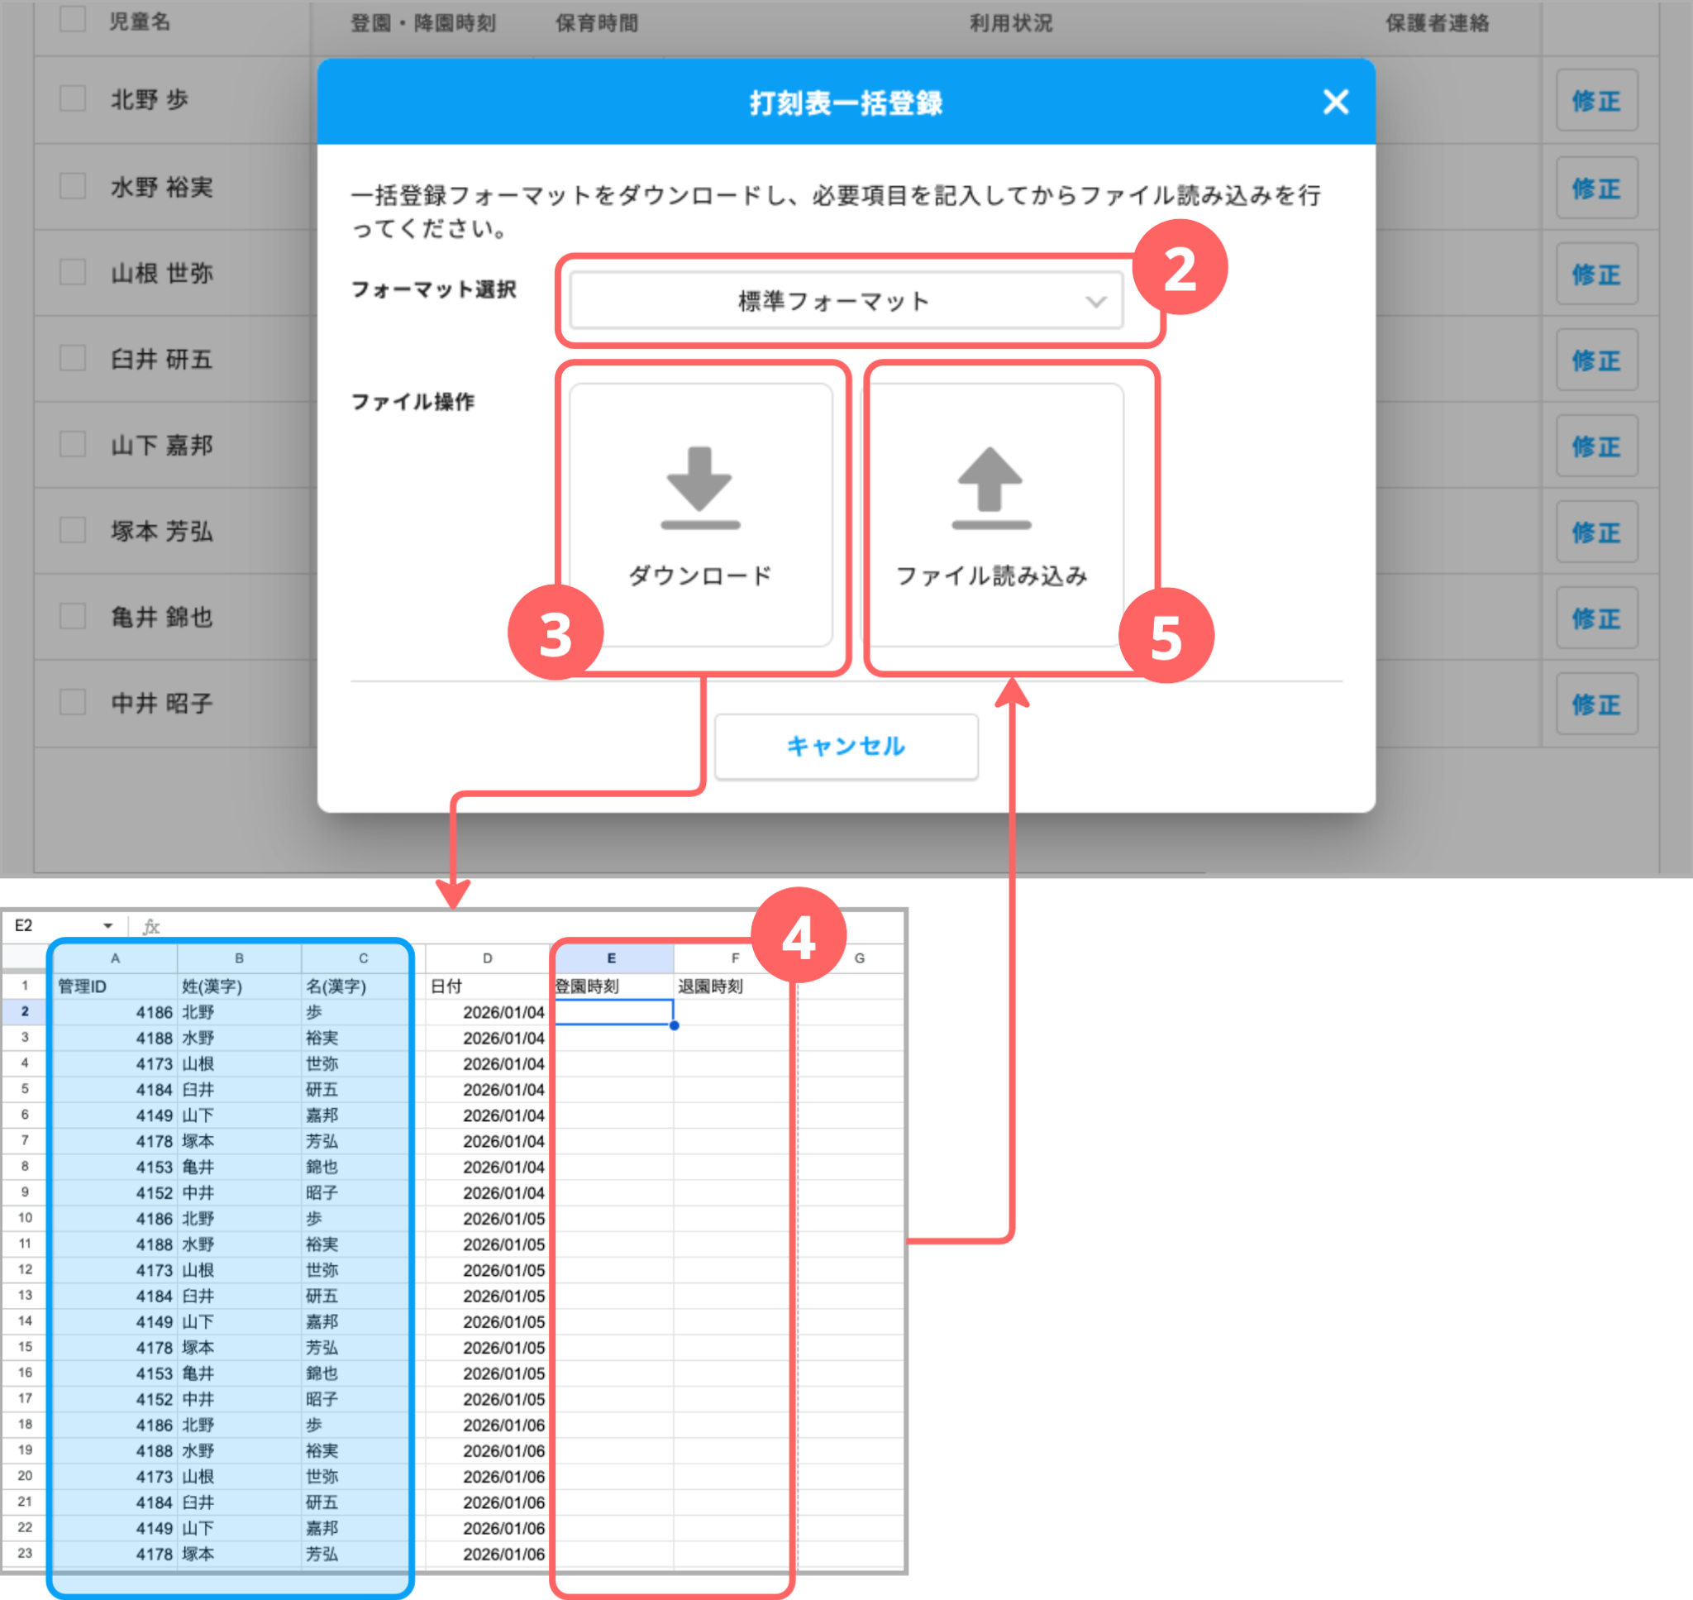
Task: Click 修正 button for 北野 歩
Action: click(1595, 101)
